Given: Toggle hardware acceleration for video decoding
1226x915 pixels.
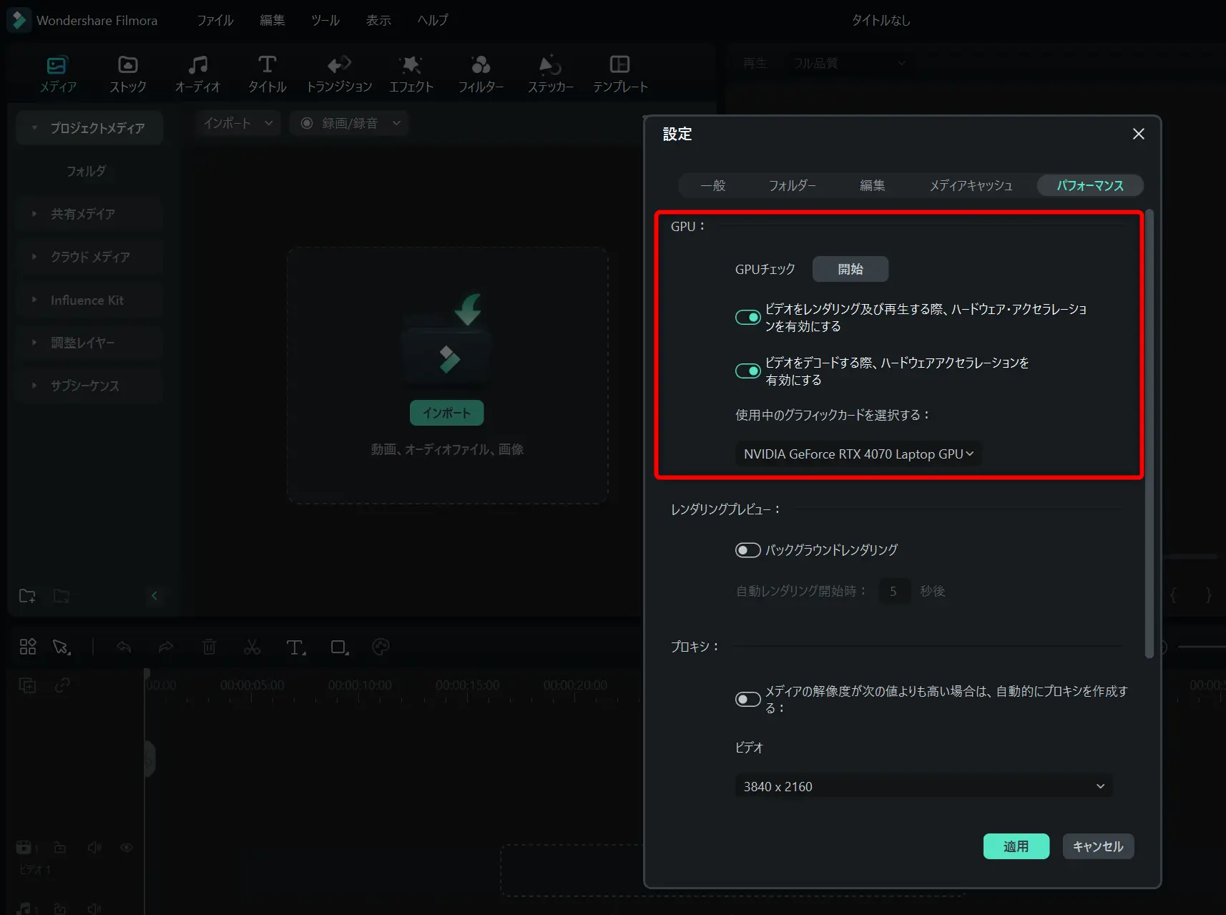Looking at the screenshot, I should (x=747, y=371).
